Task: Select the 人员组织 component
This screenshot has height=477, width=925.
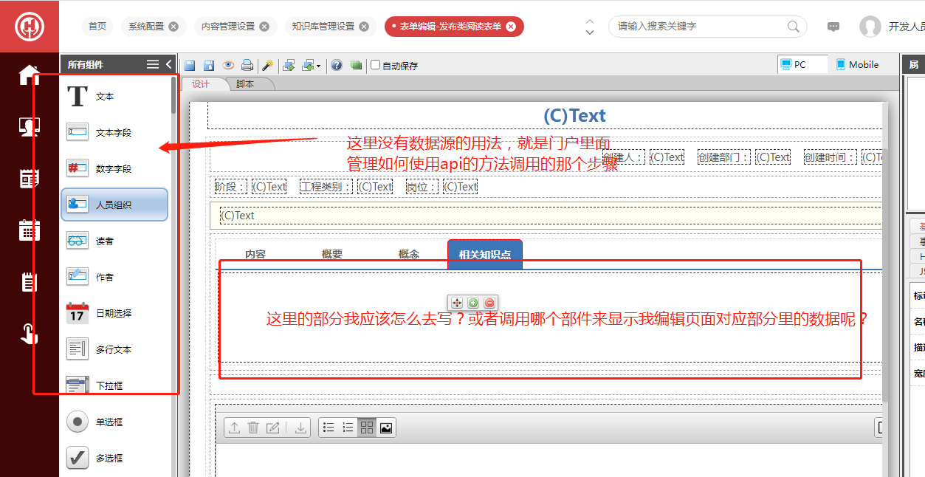Action: (x=114, y=205)
